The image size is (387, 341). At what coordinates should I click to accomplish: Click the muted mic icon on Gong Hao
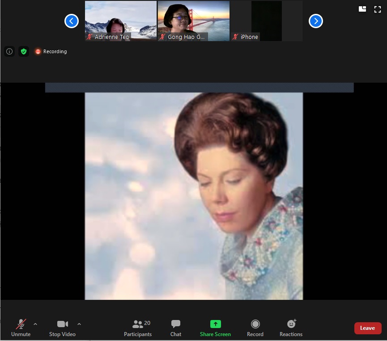coord(162,37)
